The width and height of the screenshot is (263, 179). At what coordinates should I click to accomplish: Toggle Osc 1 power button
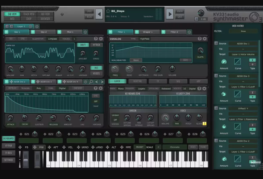point(6,32)
